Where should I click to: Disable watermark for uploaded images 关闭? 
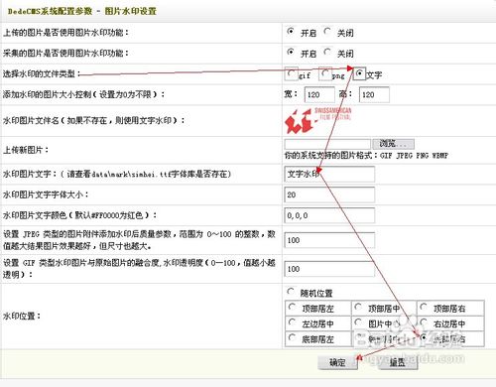pos(327,31)
